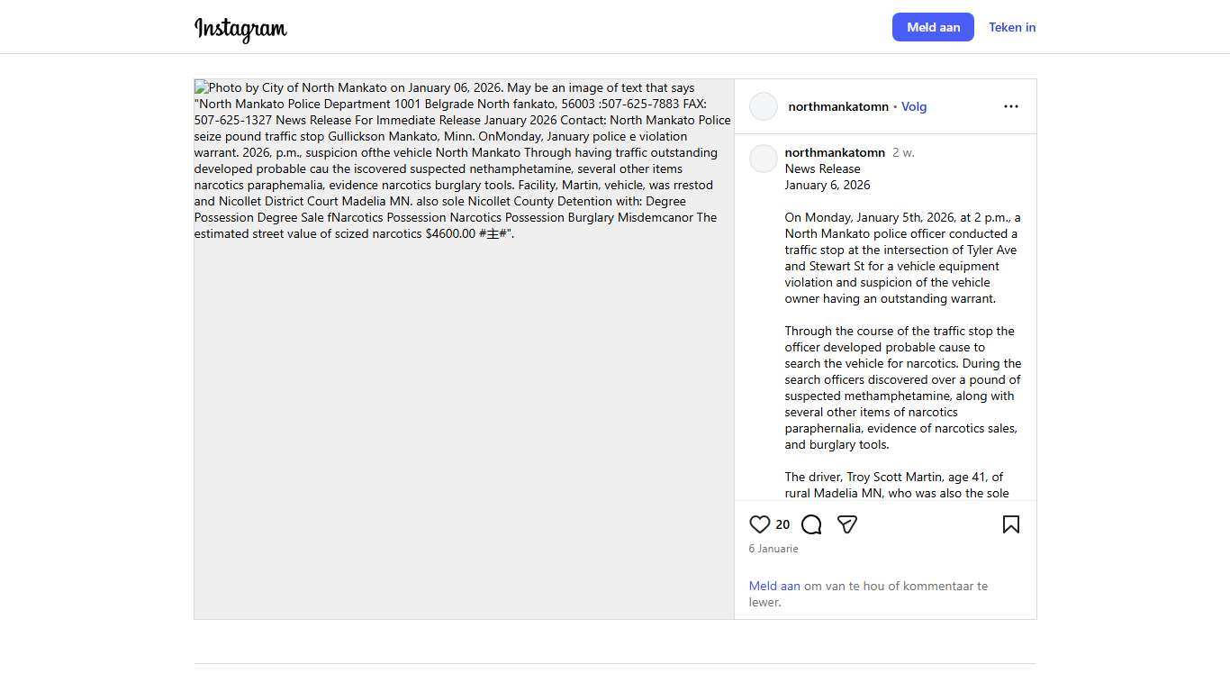Open the comment speech bubble icon
The height and width of the screenshot is (692, 1230).
(811, 524)
